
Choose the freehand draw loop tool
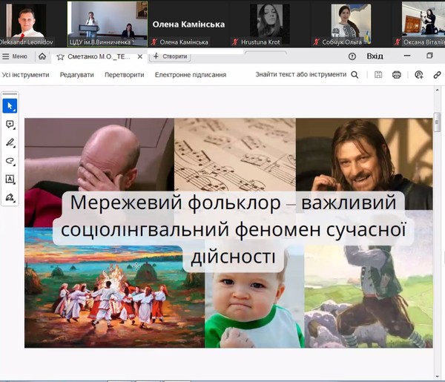pos(10,161)
